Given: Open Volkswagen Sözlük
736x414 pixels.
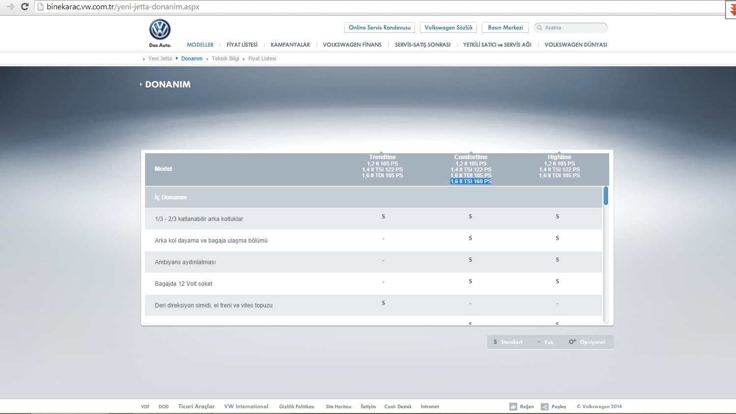Looking at the screenshot, I should pyautogui.click(x=448, y=28).
